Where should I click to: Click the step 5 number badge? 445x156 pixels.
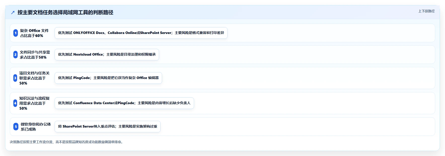tap(16, 127)
